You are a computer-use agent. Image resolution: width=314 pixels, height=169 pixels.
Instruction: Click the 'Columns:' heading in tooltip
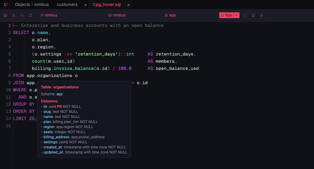coord(50,101)
